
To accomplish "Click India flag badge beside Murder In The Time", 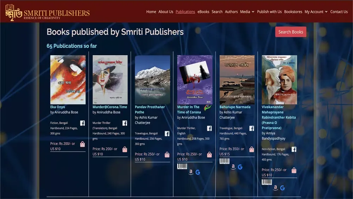I will [208, 108].
